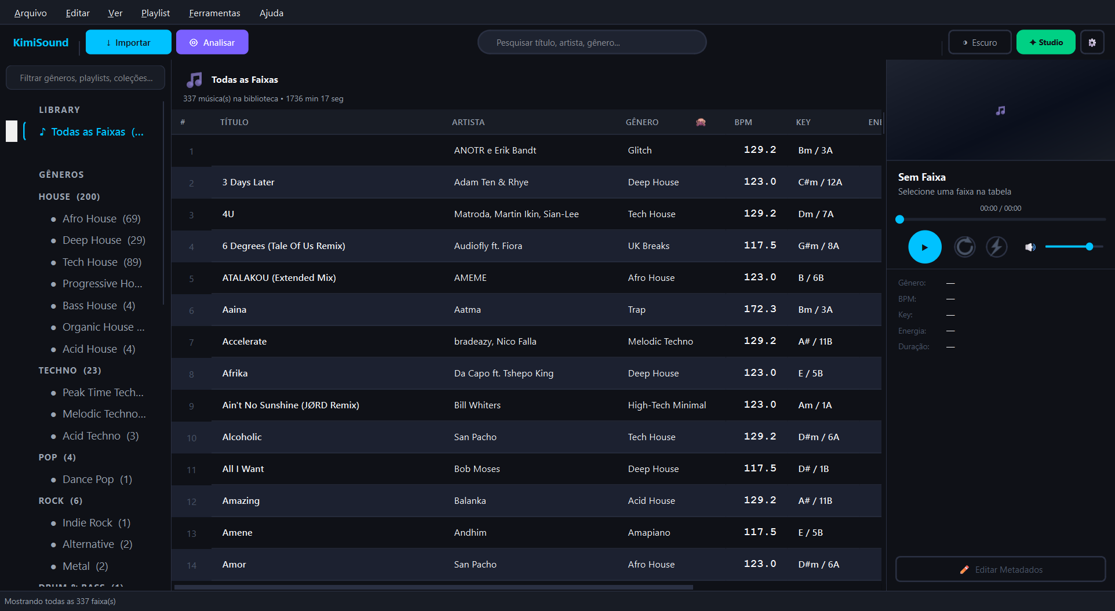
Task: Open the Ferramentas menu
Action: click(x=214, y=13)
